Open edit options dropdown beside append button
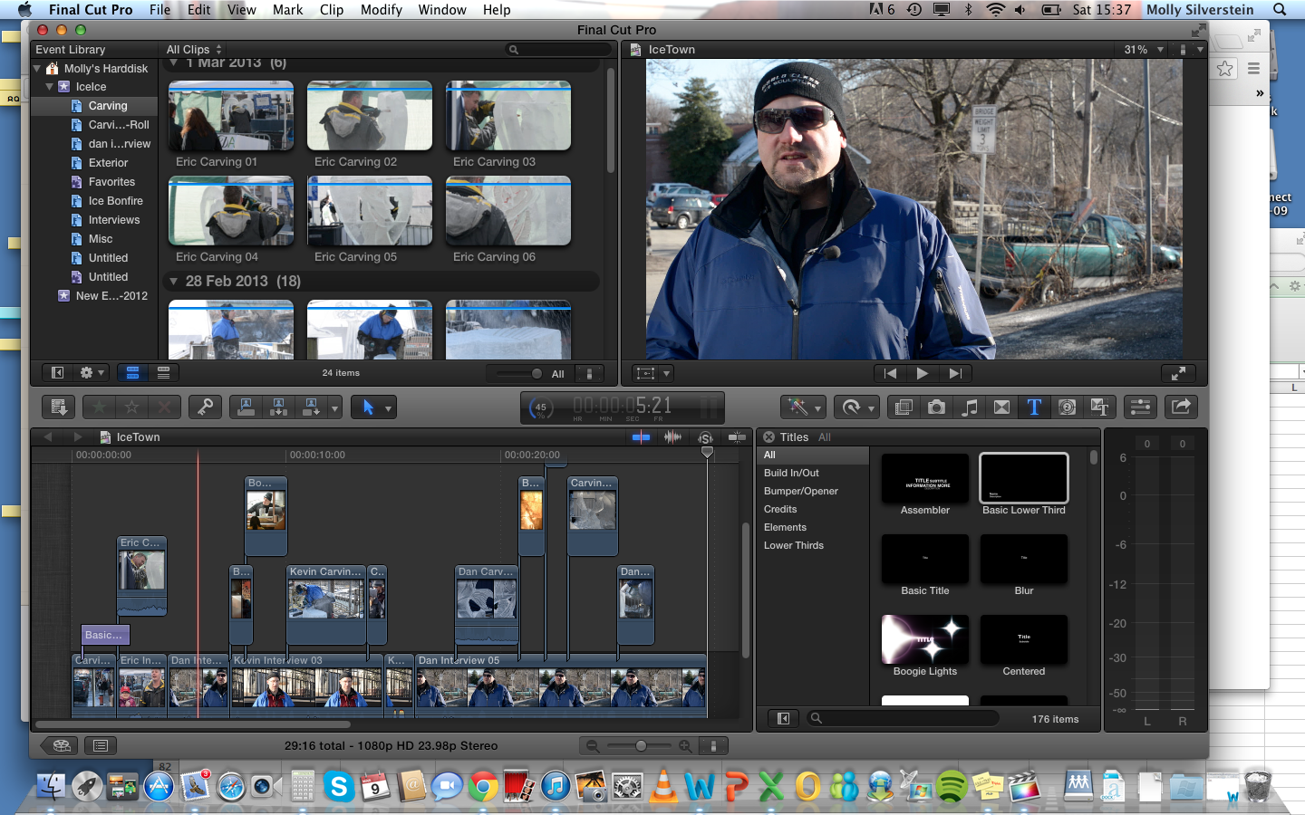1305x815 pixels. click(334, 408)
